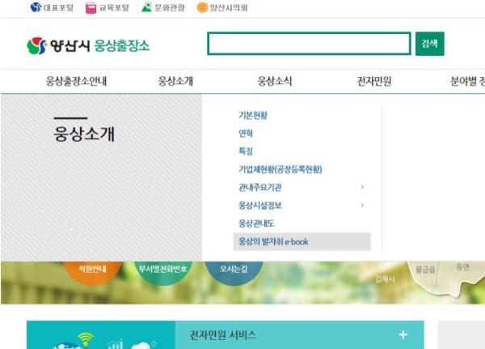Image resolution: width=485 pixels, height=349 pixels.
Task: Select 연혁 in the submenu
Action: [246, 134]
